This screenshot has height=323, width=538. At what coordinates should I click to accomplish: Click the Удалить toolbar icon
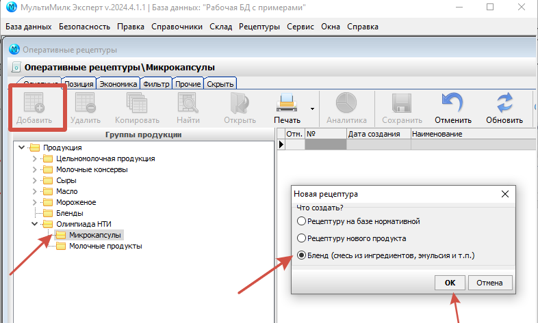[x=86, y=103]
